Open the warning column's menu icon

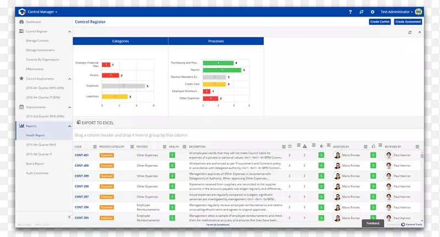[x=313, y=145]
